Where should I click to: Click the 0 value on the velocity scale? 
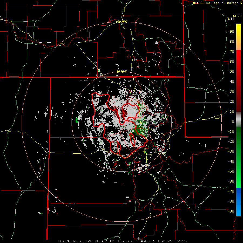click(x=233, y=122)
